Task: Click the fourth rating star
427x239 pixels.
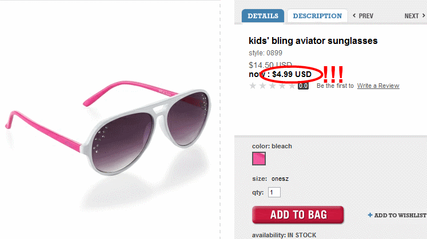Action: tap(282, 86)
